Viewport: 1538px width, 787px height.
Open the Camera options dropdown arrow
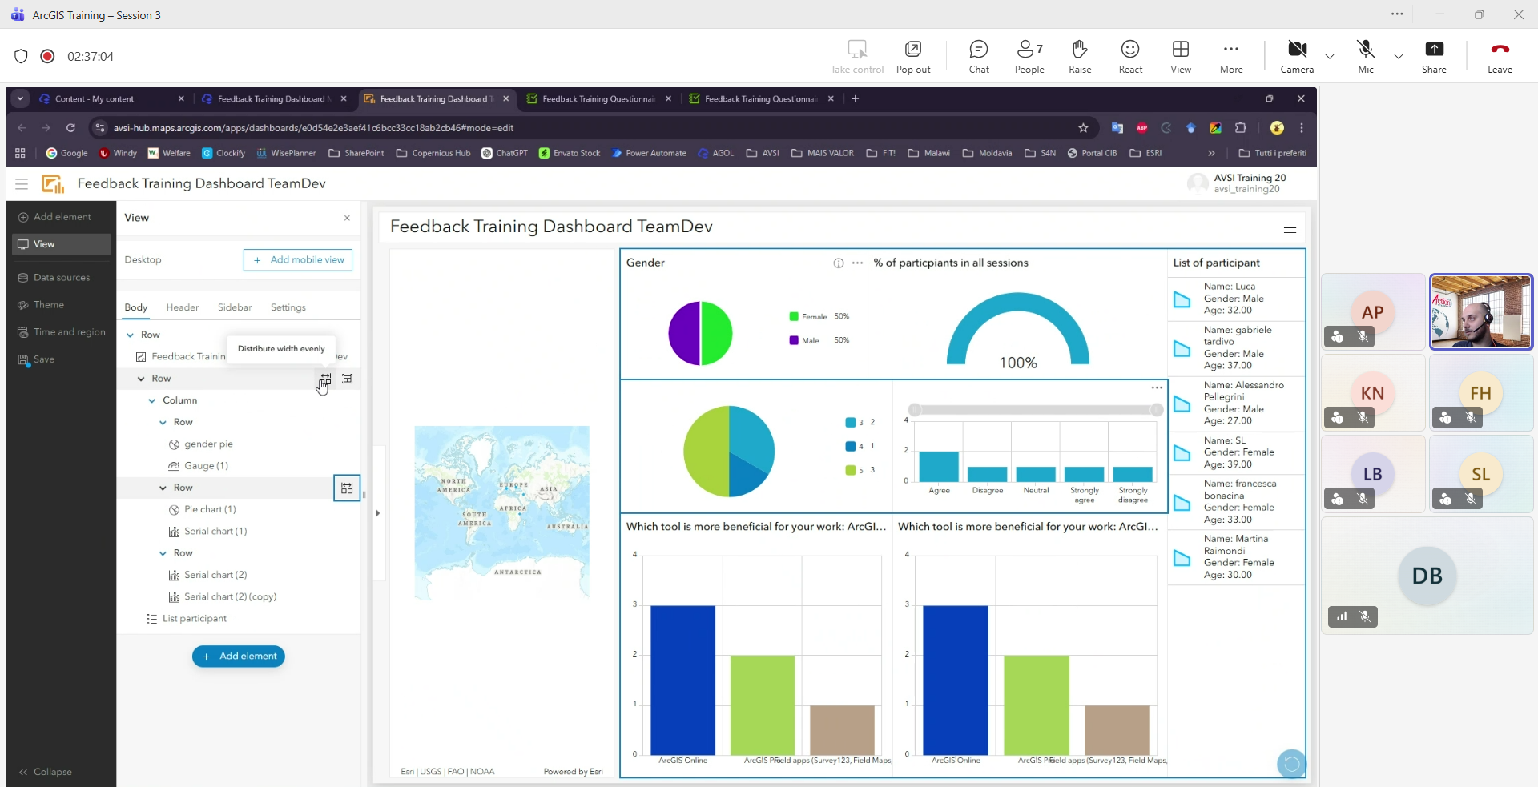pos(1330,57)
